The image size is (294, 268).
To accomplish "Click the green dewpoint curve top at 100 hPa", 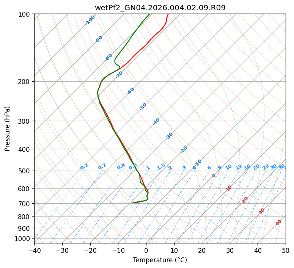I will coord(148,16).
